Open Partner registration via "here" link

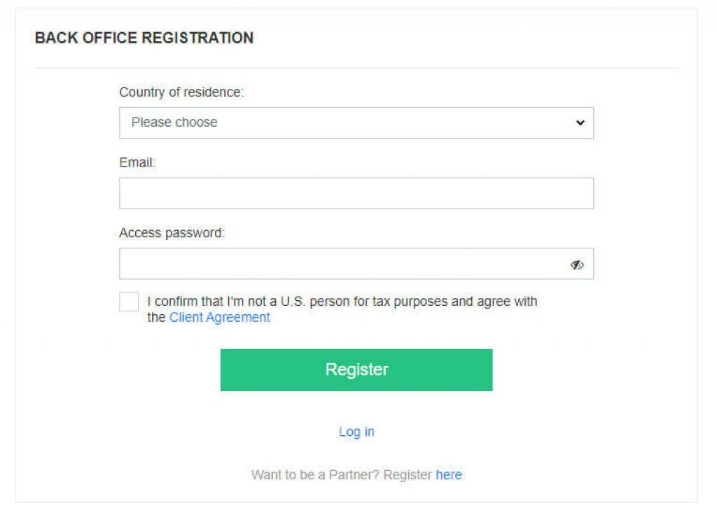449,474
